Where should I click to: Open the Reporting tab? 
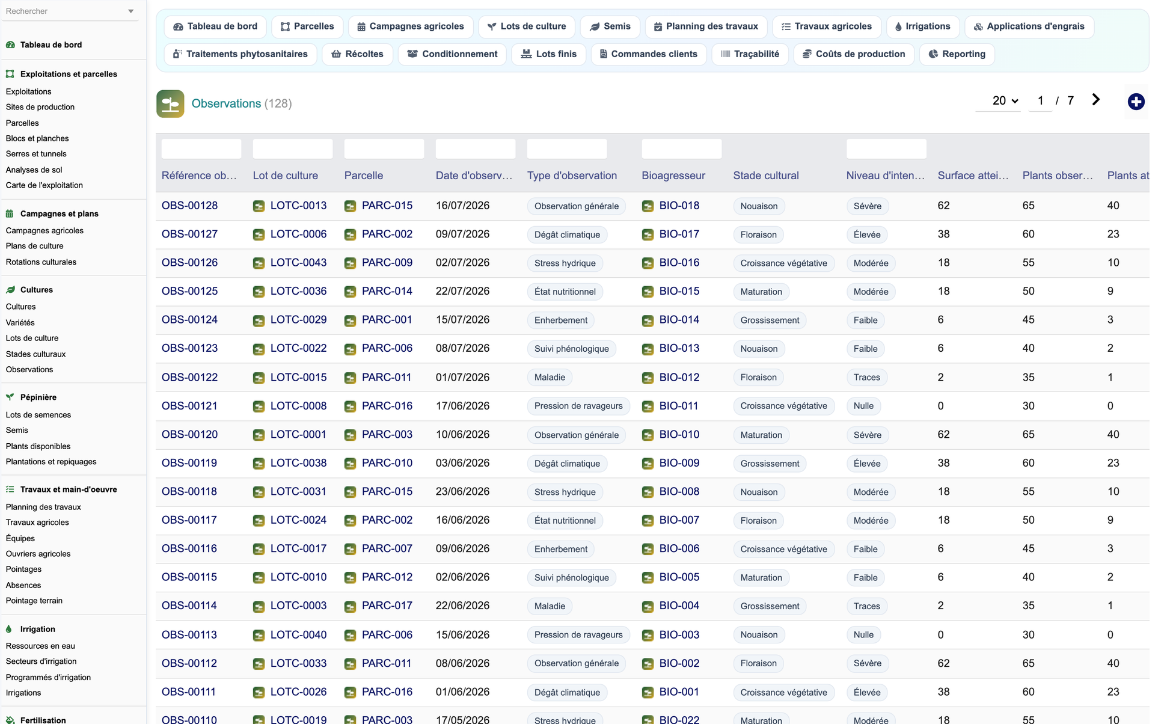pos(957,54)
